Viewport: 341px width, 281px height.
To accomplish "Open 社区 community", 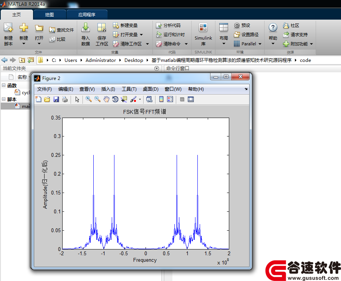I will 291,25.
